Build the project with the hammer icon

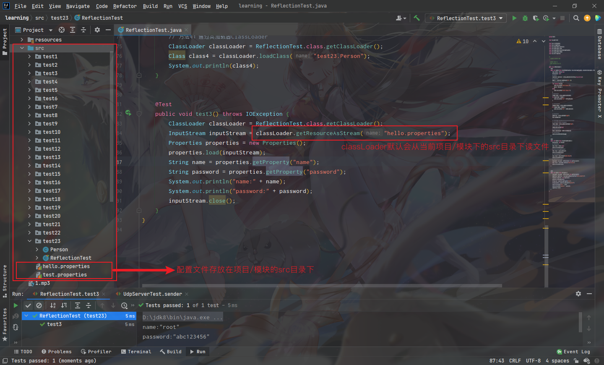pyautogui.click(x=417, y=18)
